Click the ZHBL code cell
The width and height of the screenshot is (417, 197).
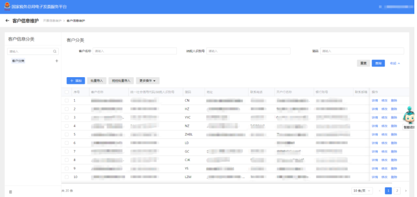click(188, 135)
